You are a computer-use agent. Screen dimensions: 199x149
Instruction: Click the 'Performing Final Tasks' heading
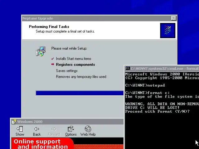(x=49, y=27)
